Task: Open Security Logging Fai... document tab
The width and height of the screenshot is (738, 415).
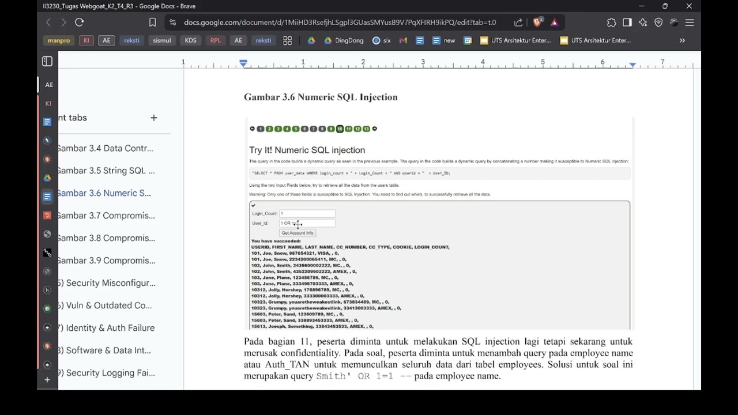Action: pyautogui.click(x=108, y=373)
